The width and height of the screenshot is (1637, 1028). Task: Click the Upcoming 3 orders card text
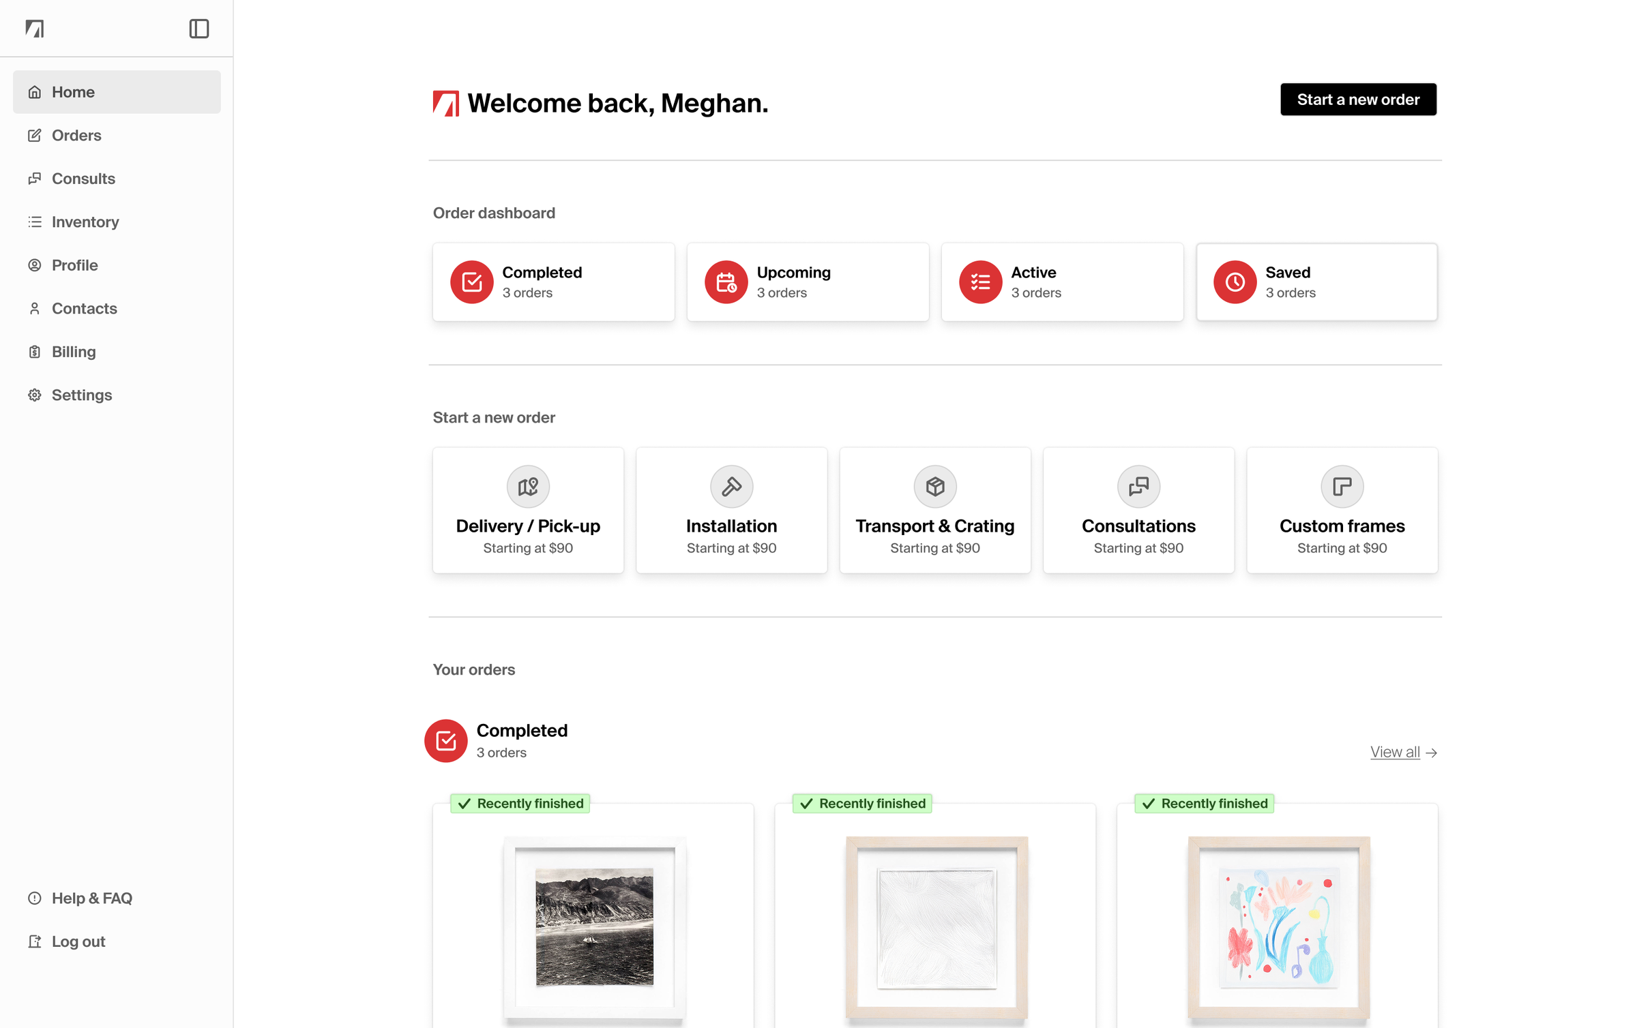pyautogui.click(x=793, y=282)
